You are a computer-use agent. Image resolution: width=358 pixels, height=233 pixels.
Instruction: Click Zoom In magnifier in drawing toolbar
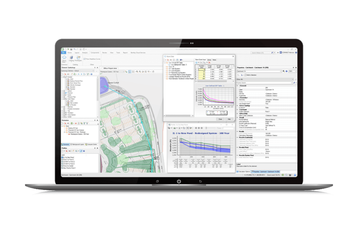[137, 72]
